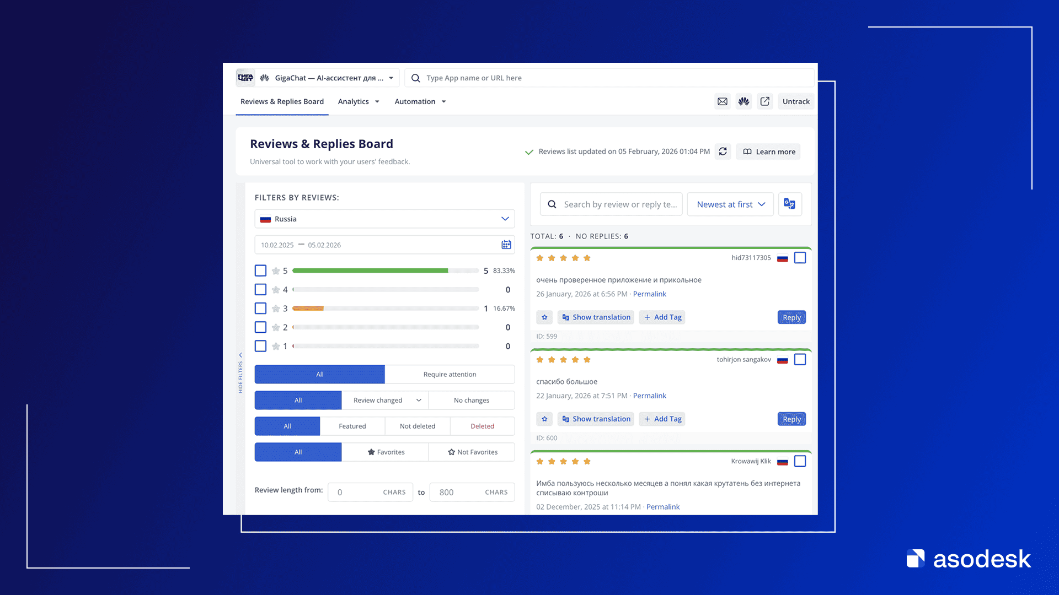
Task: Click the translate all reviews icon
Action: tap(789, 204)
